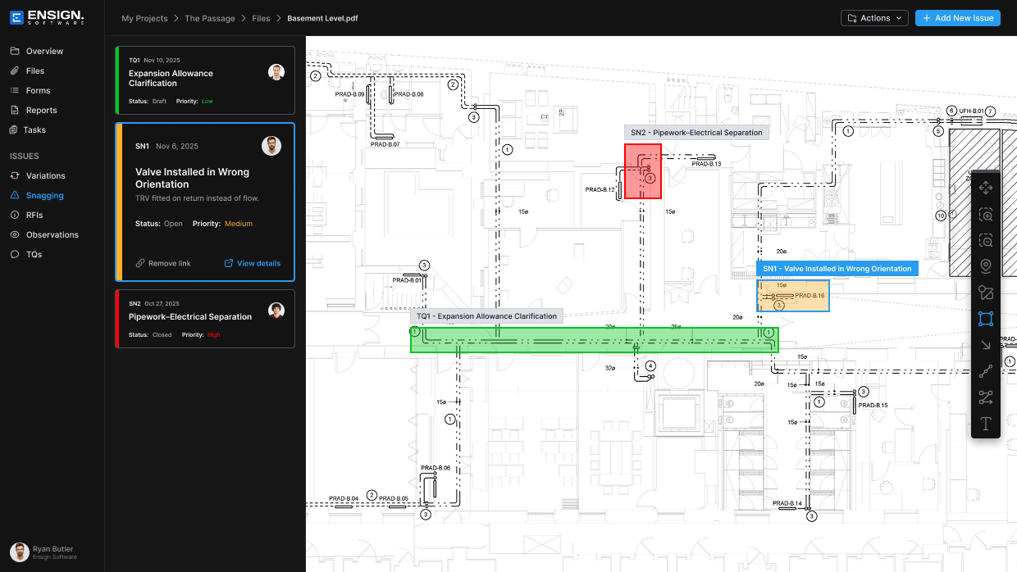Image resolution: width=1017 pixels, height=572 pixels.
Task: Click the assignee avatar on TQ1 card
Action: pos(276,72)
